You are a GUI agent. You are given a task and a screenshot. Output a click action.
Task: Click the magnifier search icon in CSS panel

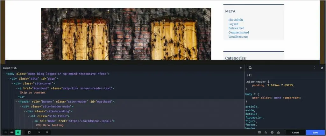250,68
